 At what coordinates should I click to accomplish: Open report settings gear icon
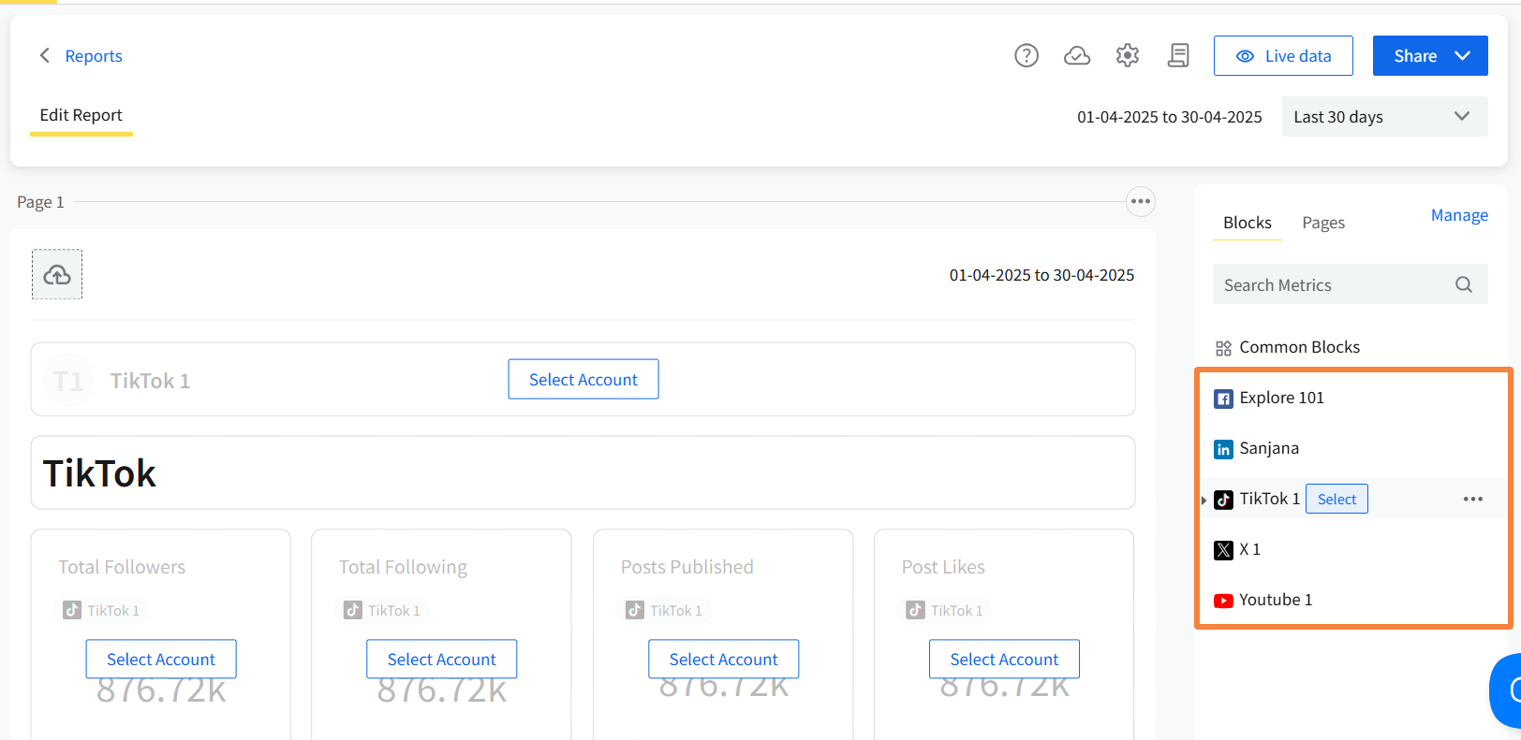point(1128,56)
